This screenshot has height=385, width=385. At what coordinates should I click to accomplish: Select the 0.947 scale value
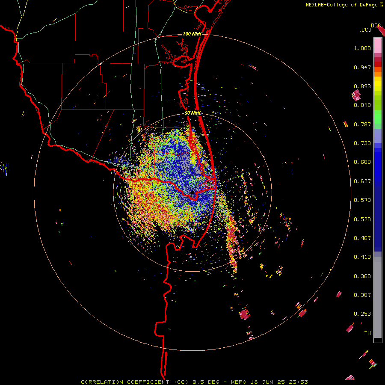coord(362,67)
